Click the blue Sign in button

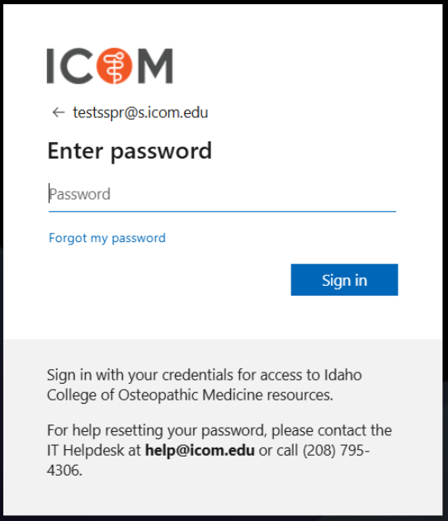[344, 280]
